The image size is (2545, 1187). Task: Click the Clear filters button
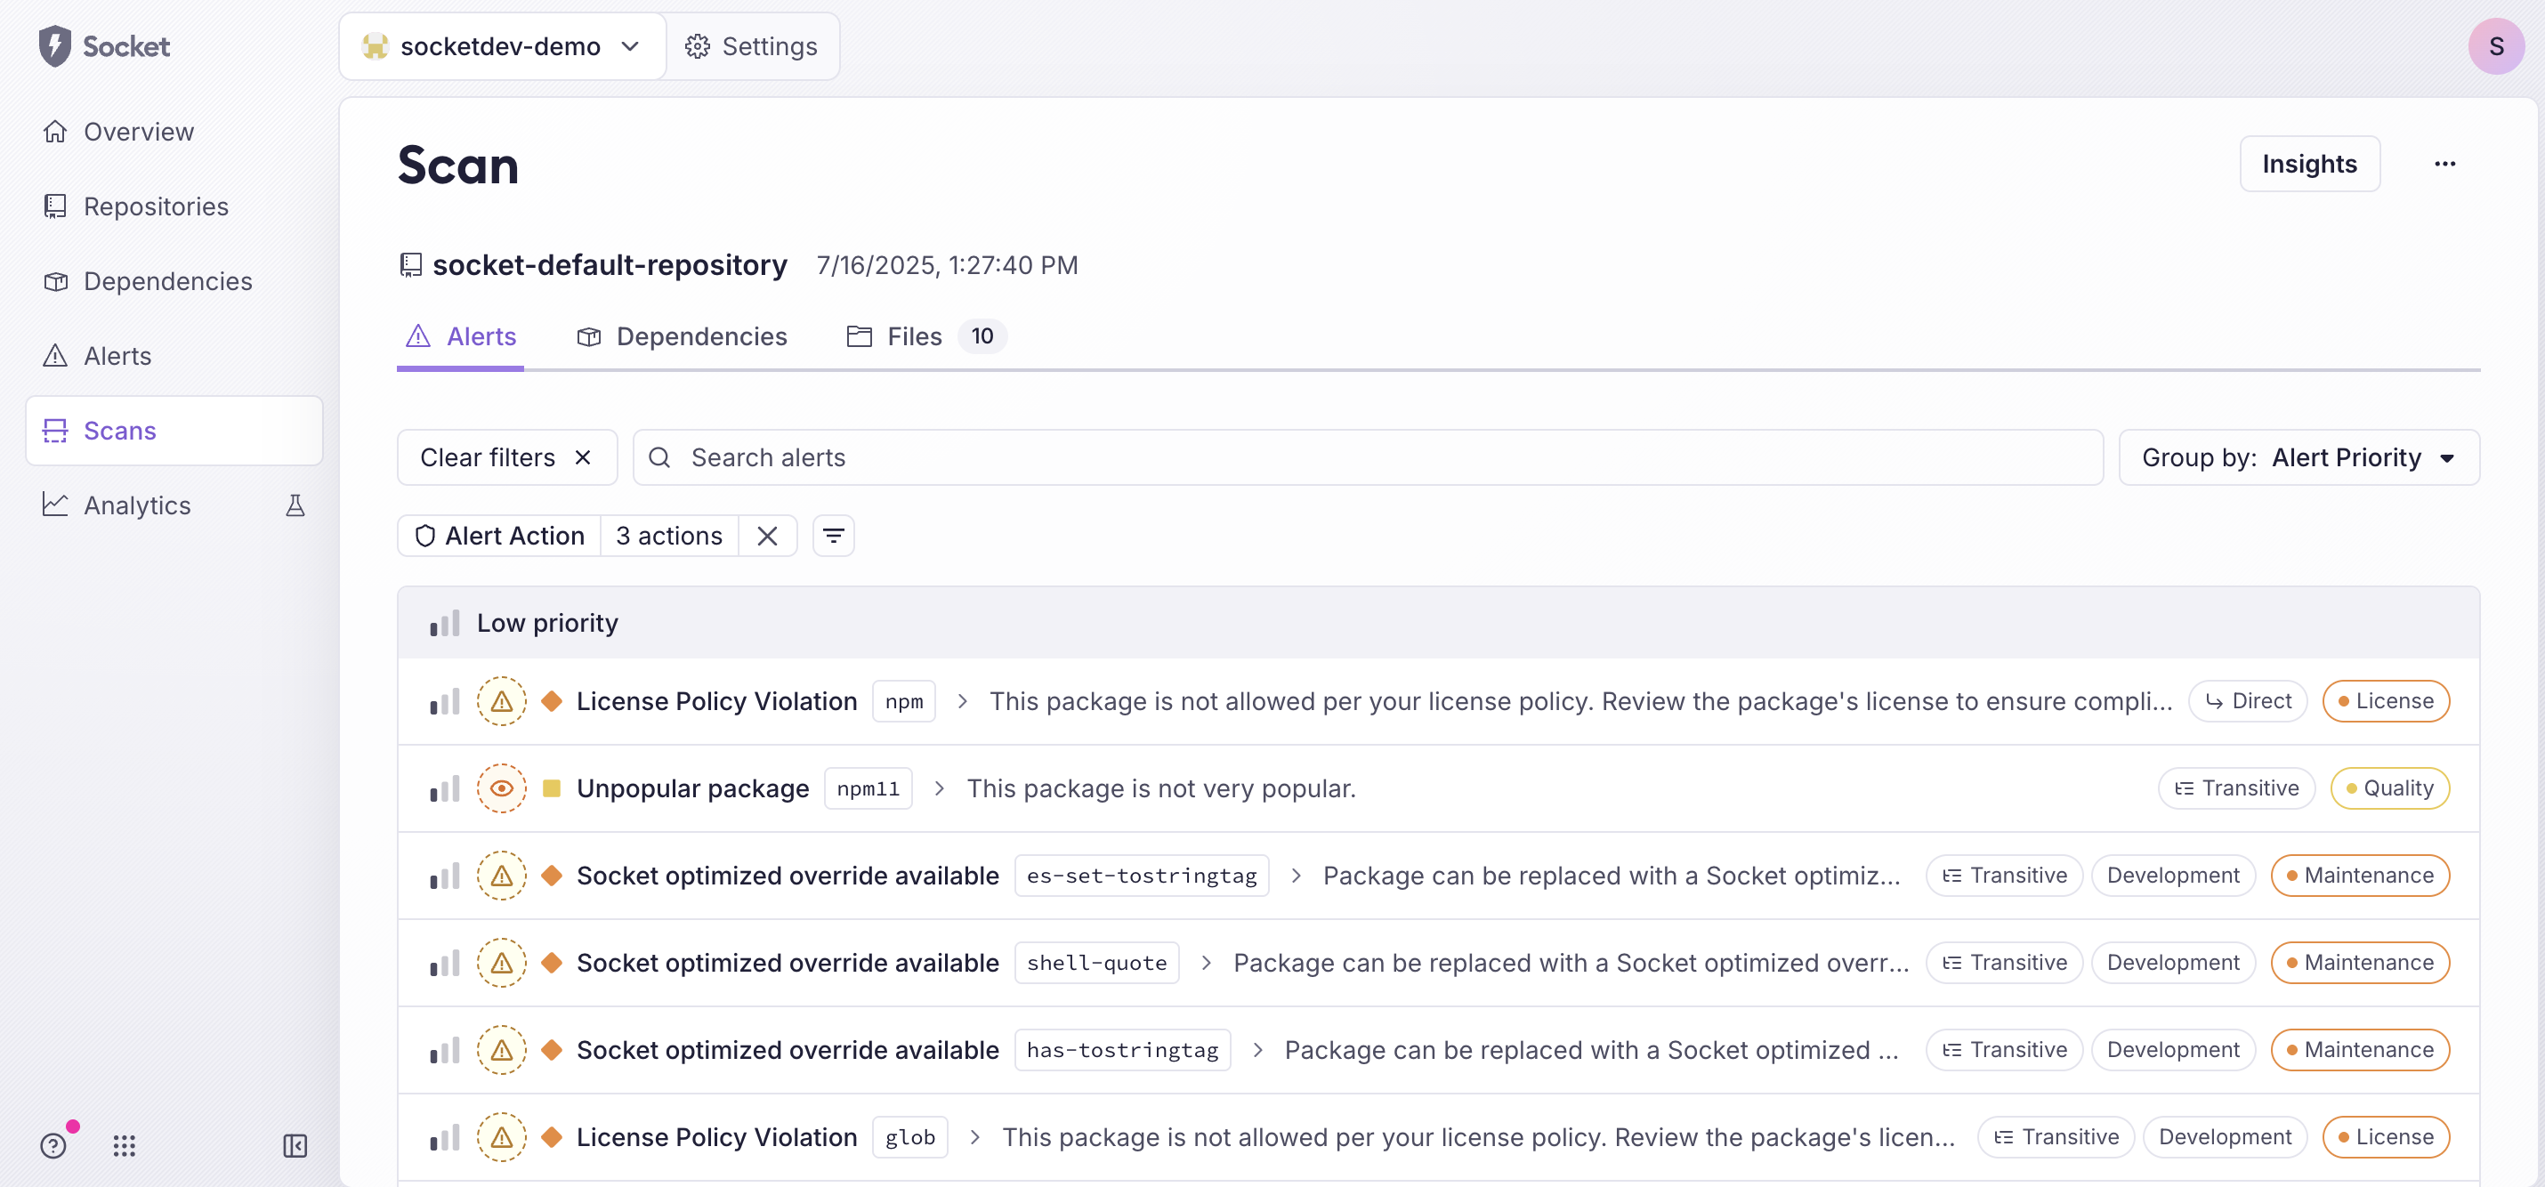coord(505,457)
